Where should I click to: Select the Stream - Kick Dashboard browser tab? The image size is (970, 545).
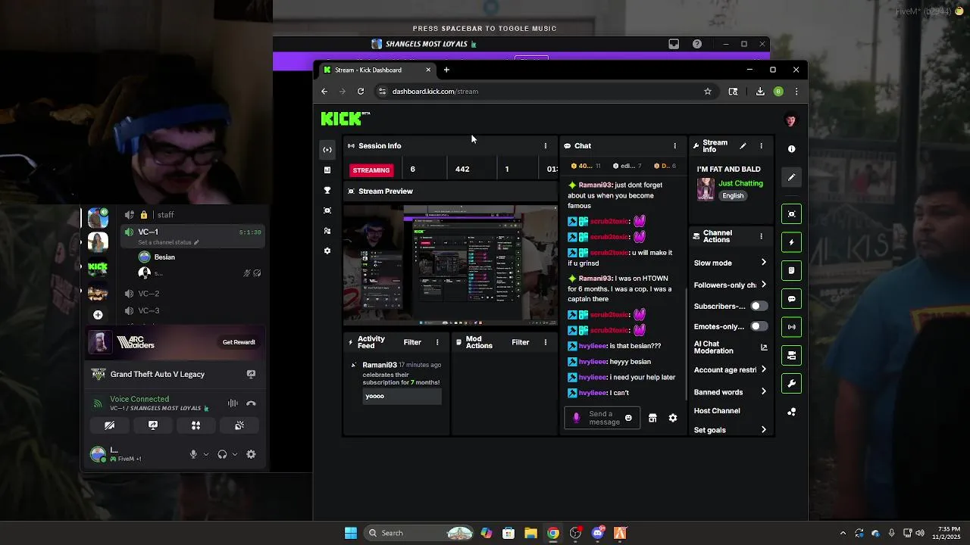pyautogui.click(x=377, y=70)
